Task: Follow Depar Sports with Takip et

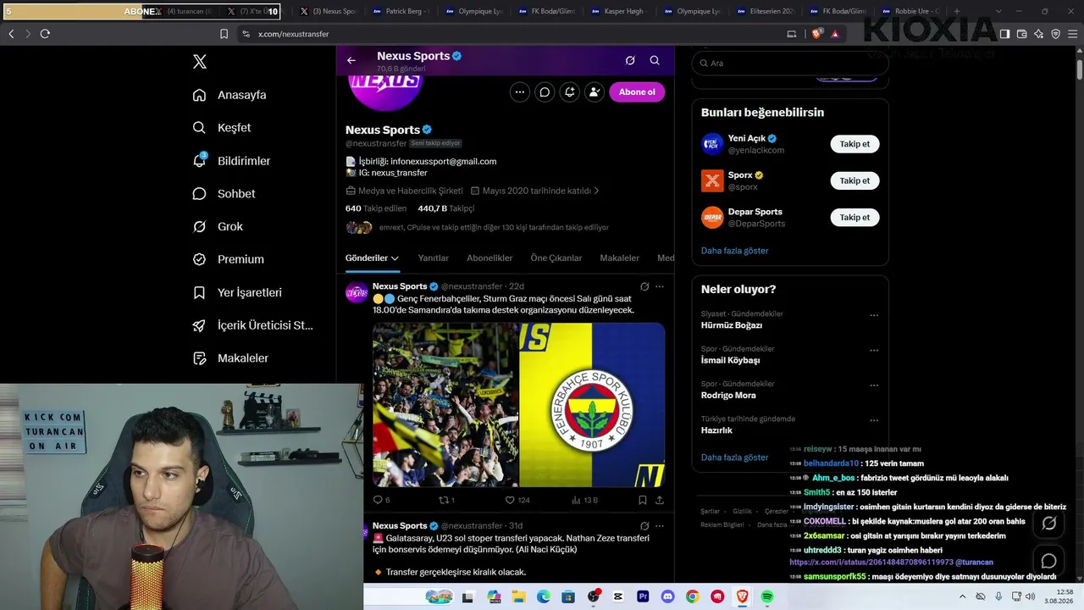Action: [x=854, y=218]
